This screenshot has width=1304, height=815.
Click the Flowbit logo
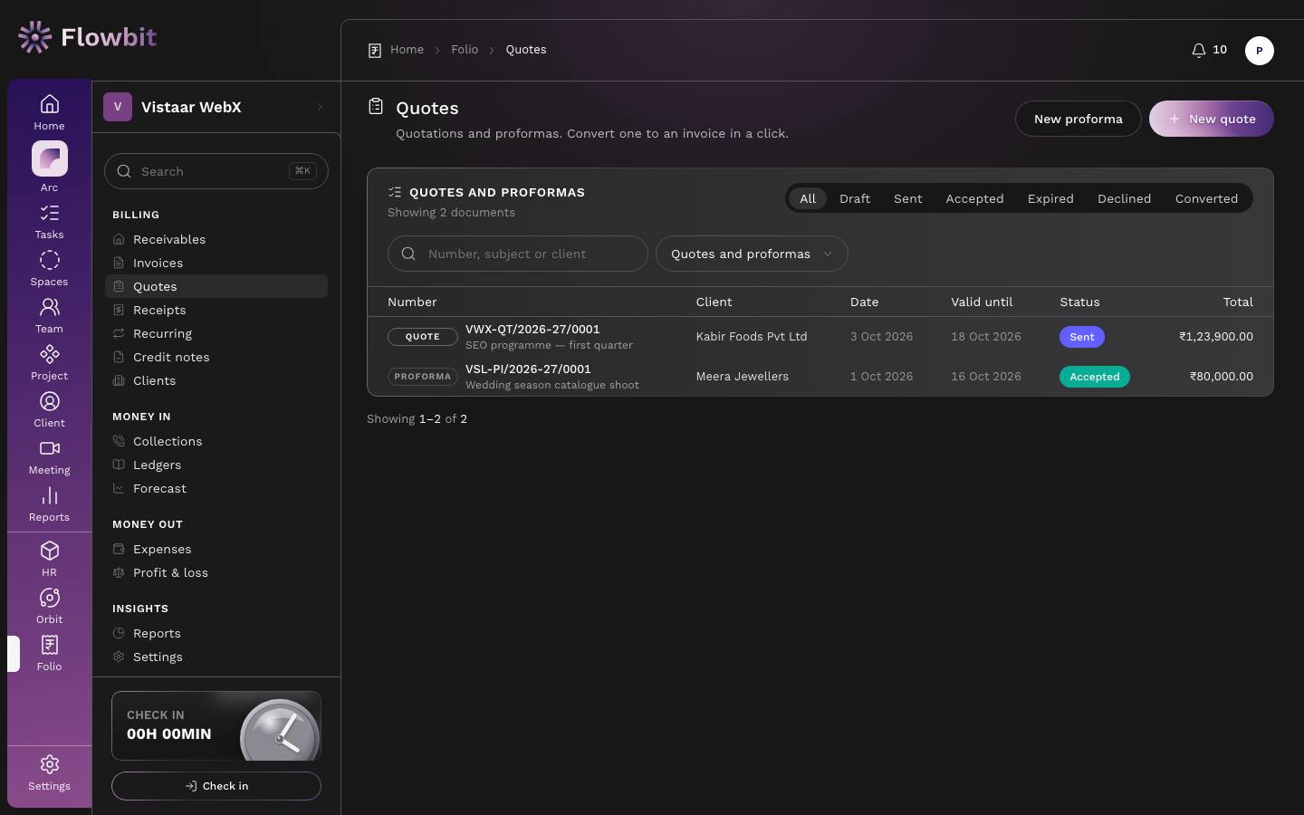pyautogui.click(x=87, y=37)
